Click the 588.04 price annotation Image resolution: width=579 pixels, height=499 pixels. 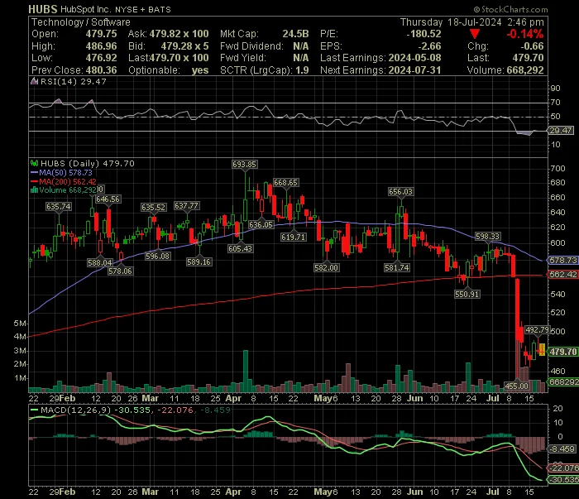click(100, 262)
